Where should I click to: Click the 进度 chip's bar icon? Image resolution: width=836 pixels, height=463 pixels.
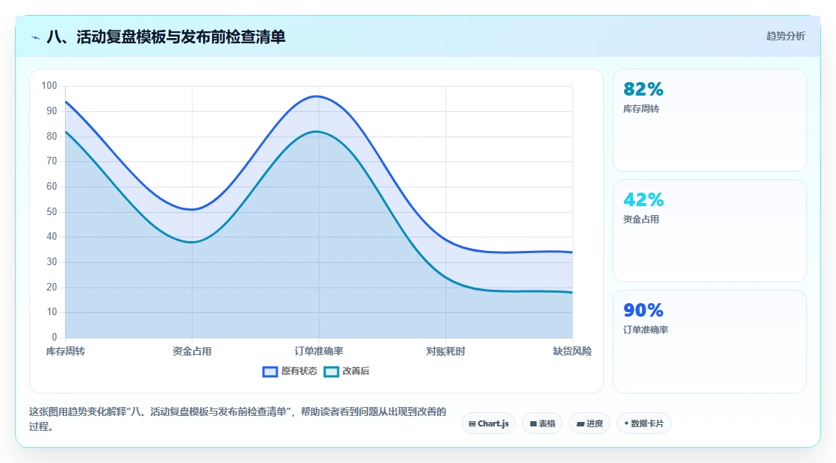(x=581, y=424)
